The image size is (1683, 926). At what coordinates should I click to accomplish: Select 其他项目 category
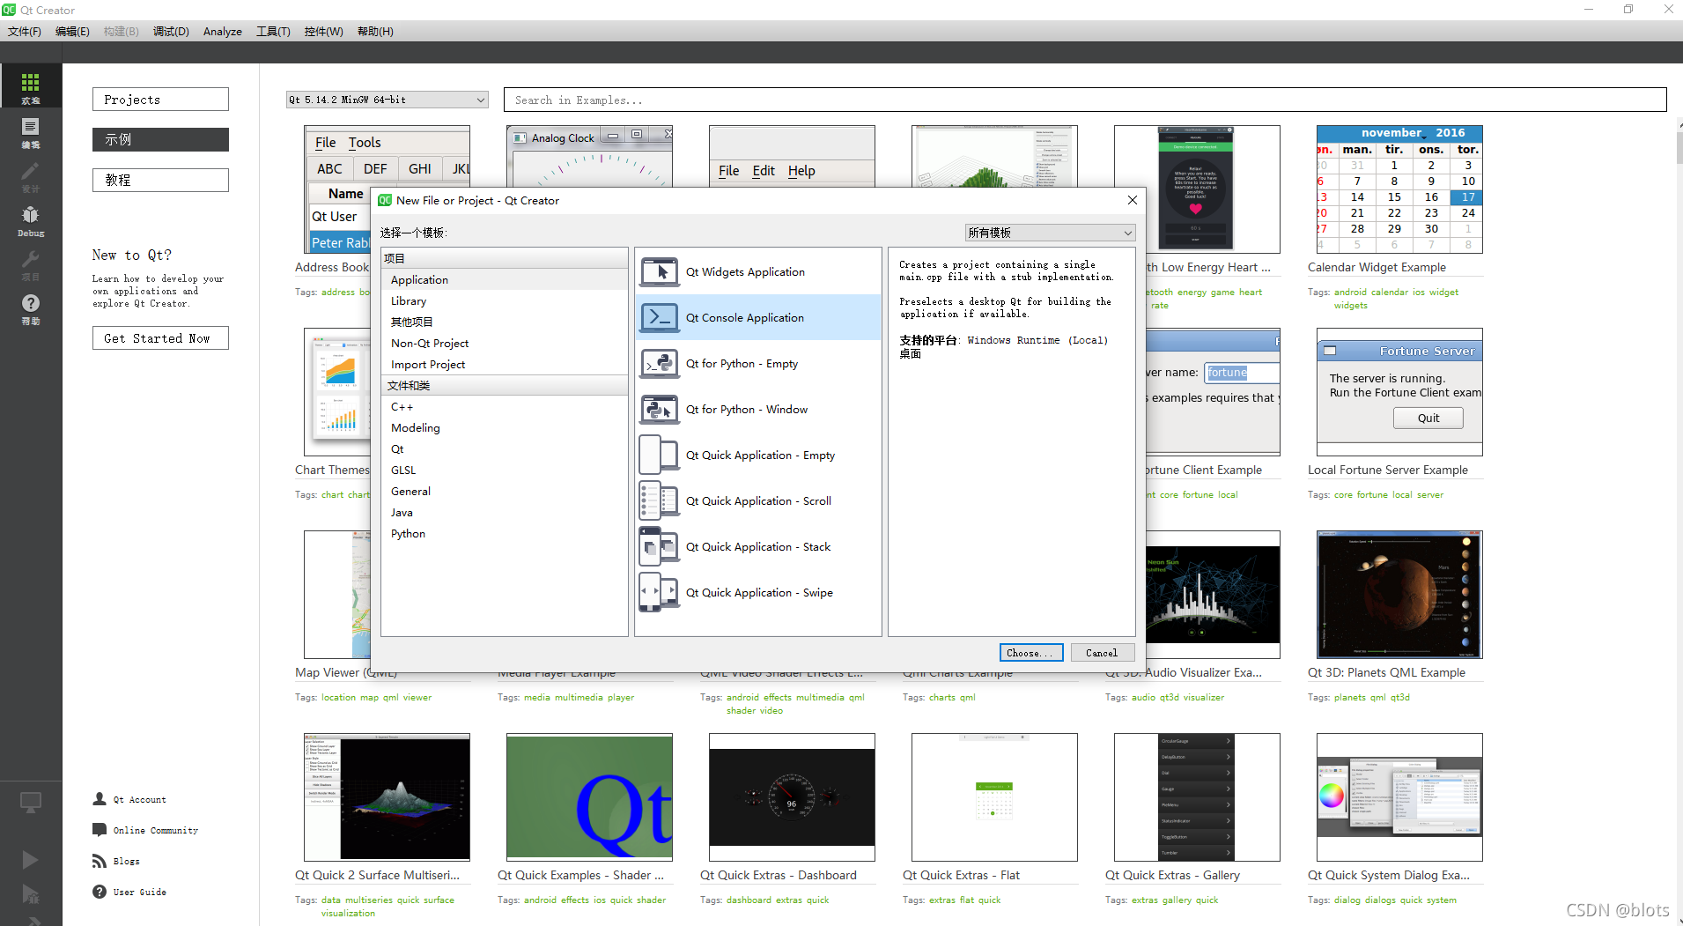click(x=505, y=322)
